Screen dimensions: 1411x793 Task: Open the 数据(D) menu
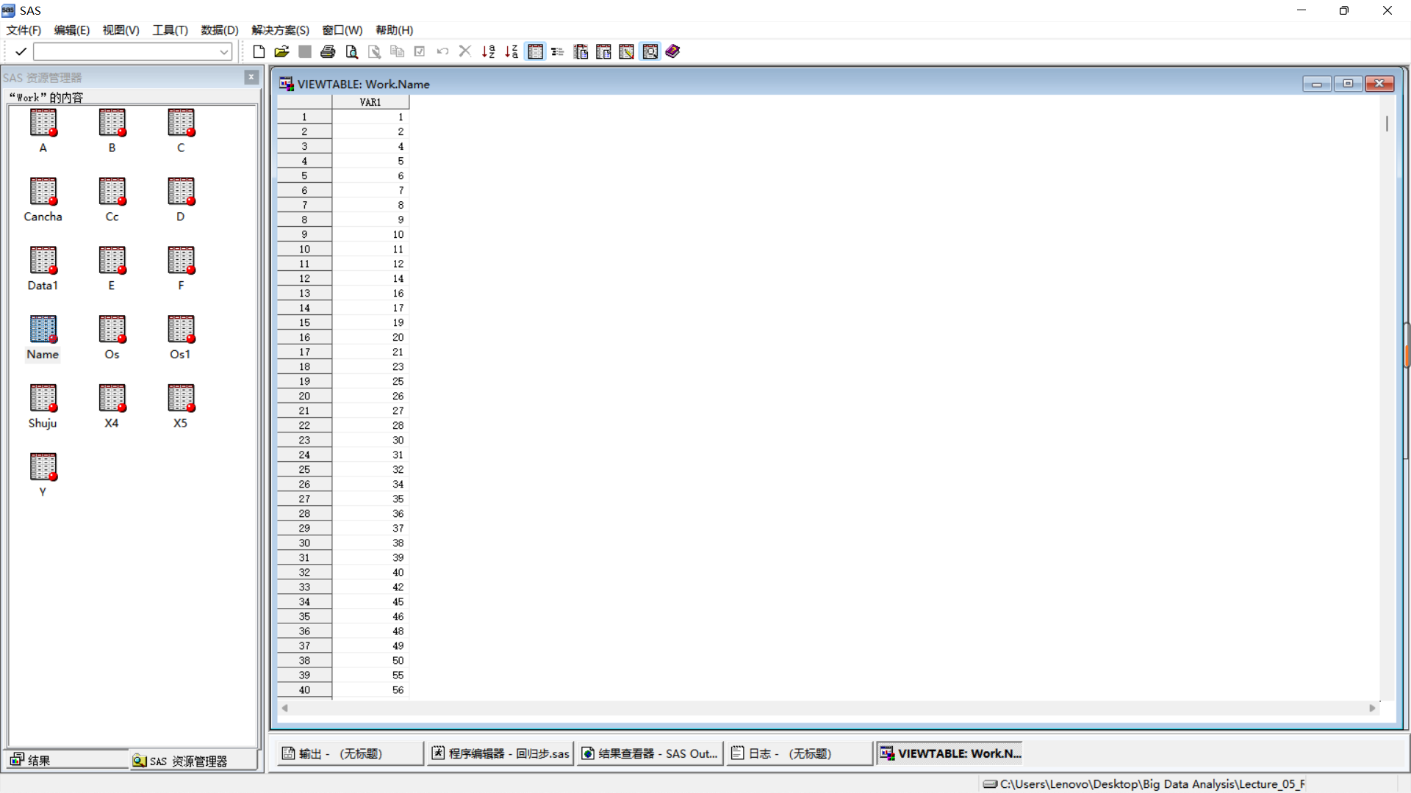point(219,30)
